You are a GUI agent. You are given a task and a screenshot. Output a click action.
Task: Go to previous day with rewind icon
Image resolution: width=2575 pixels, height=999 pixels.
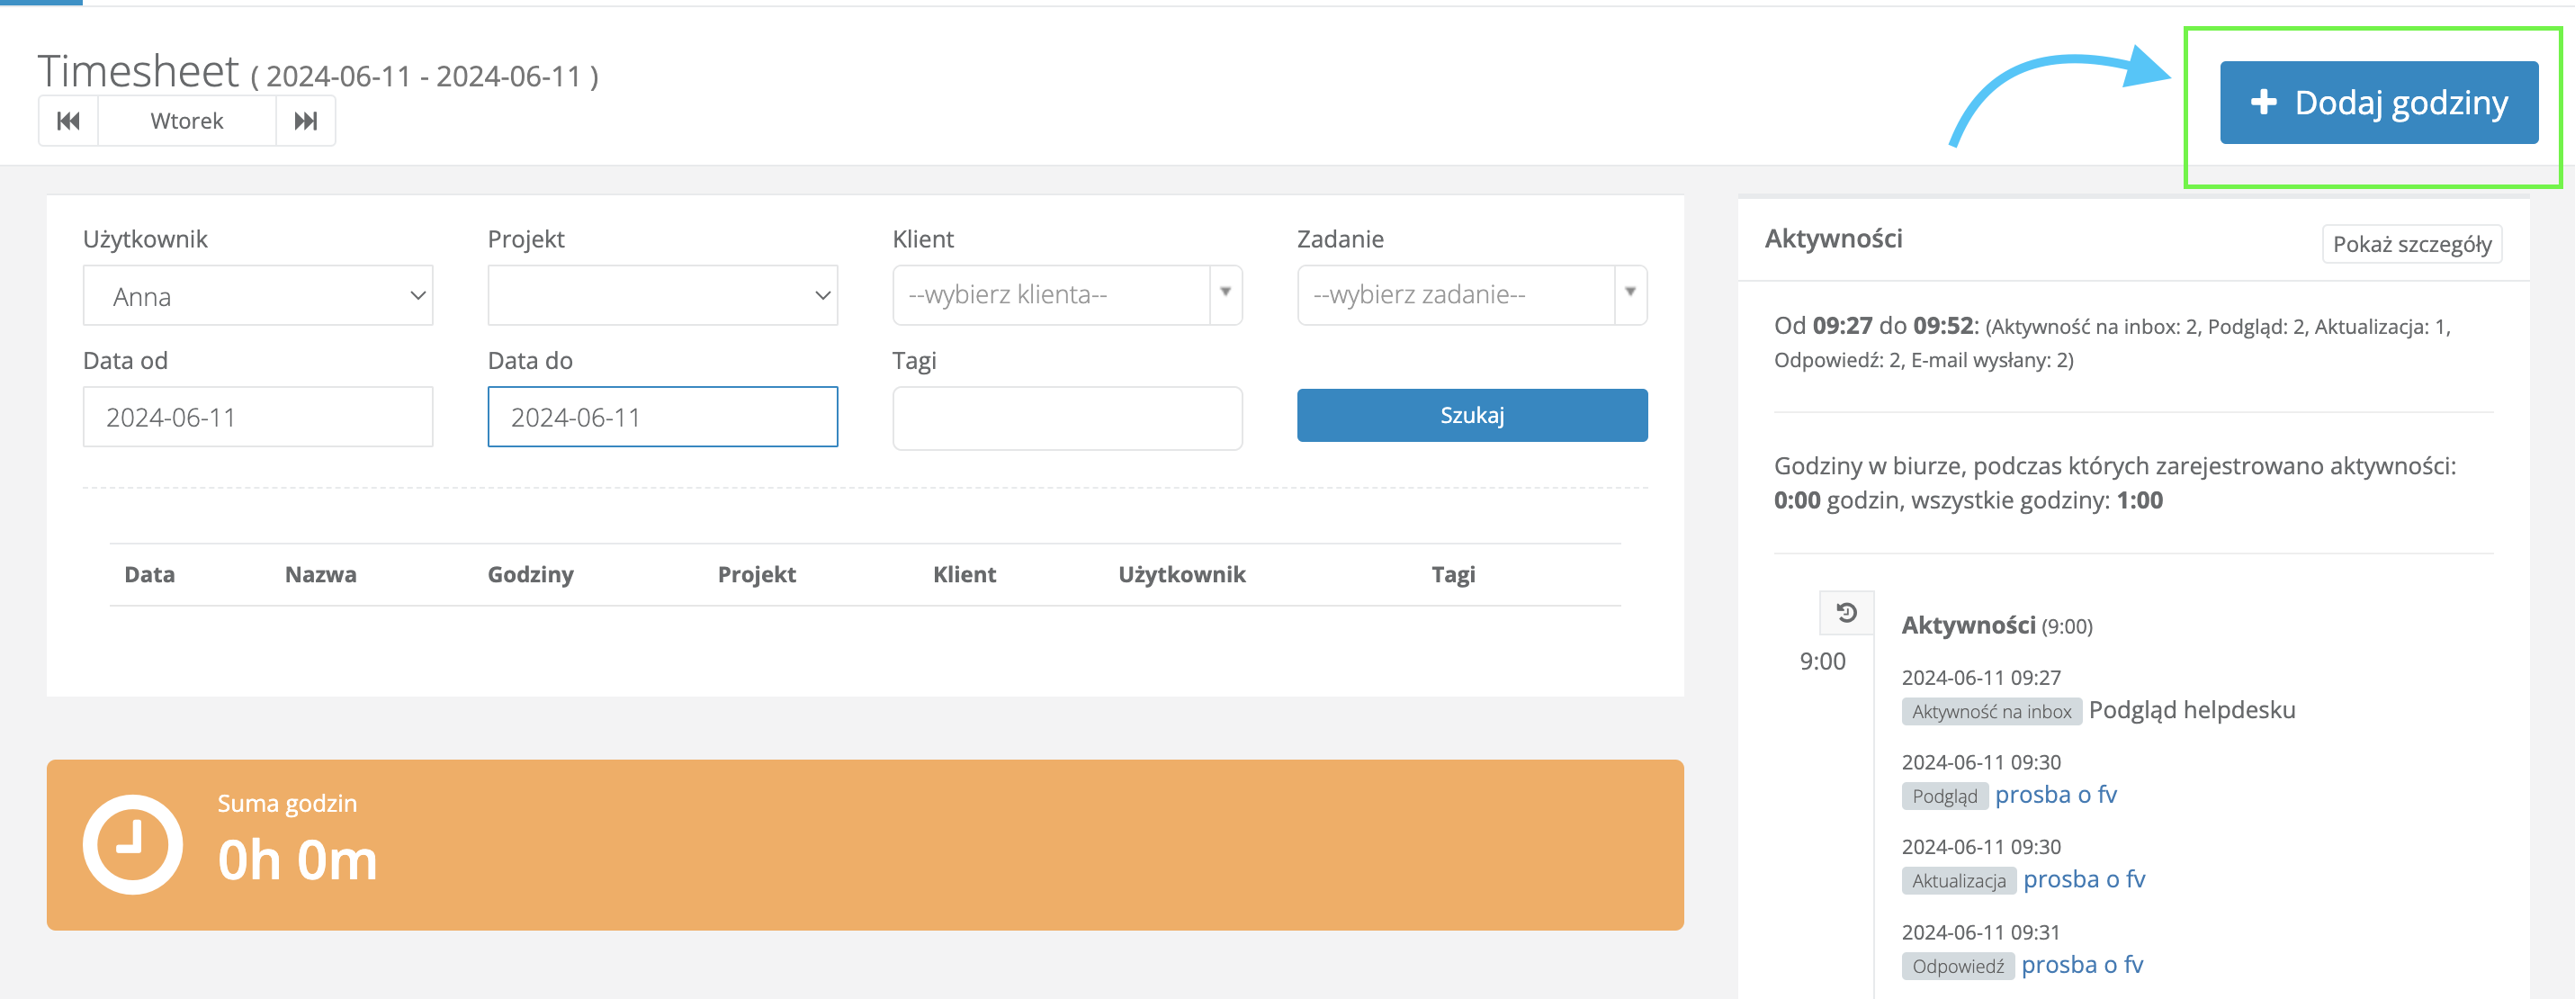(68, 121)
